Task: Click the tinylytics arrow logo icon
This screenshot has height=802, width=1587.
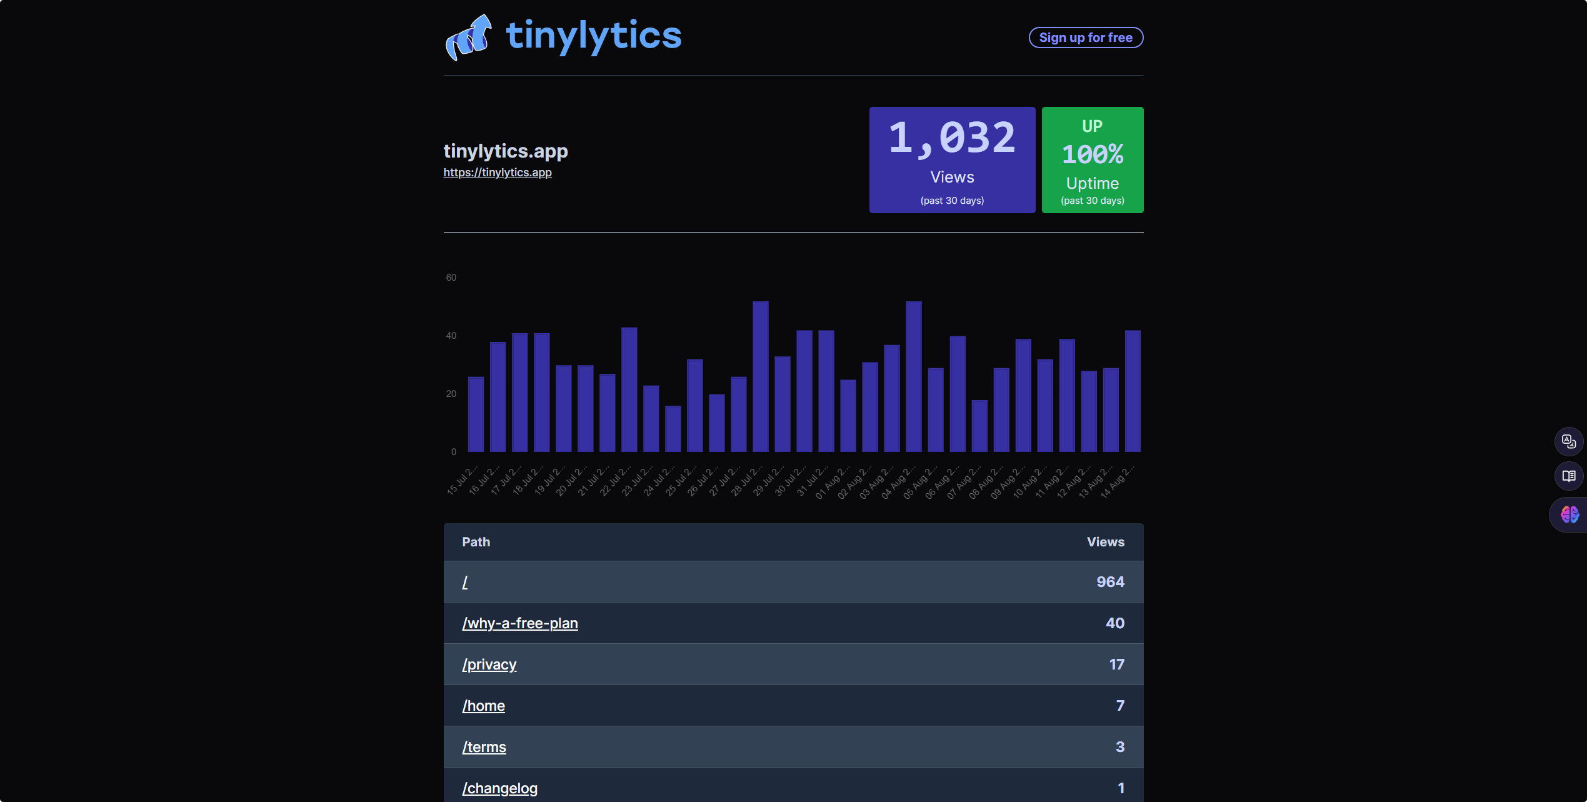Action: 469,38
